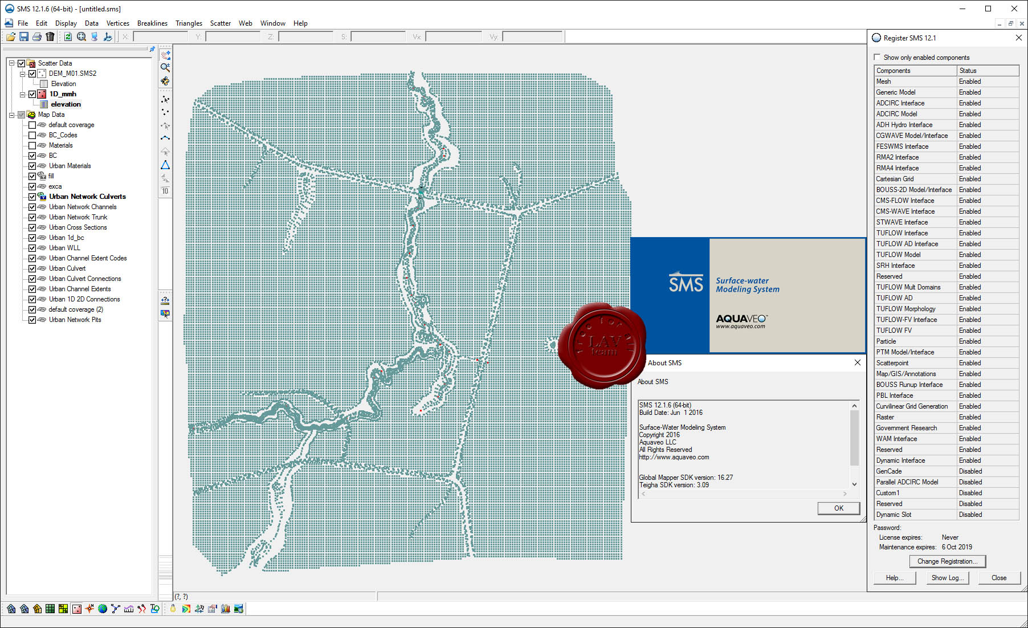Click the Change Registration button
The width and height of the screenshot is (1028, 628).
947,561
